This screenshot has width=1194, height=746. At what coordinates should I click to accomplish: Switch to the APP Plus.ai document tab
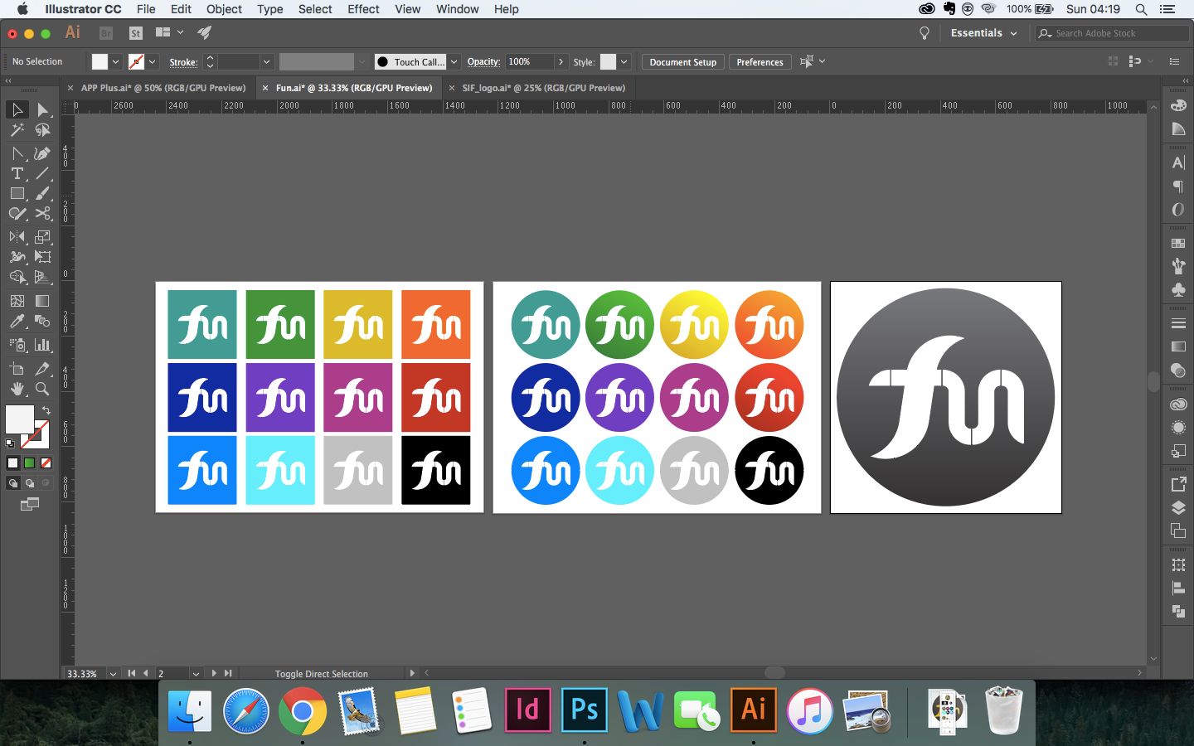[163, 88]
